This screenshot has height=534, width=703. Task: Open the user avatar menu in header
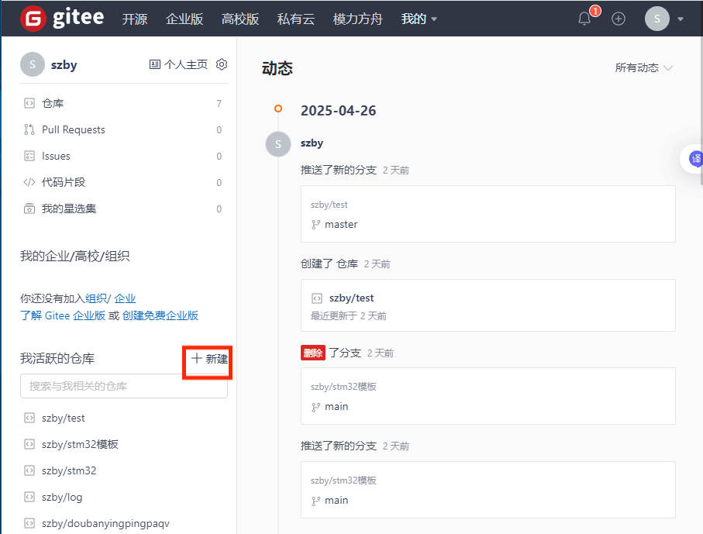[x=656, y=19]
